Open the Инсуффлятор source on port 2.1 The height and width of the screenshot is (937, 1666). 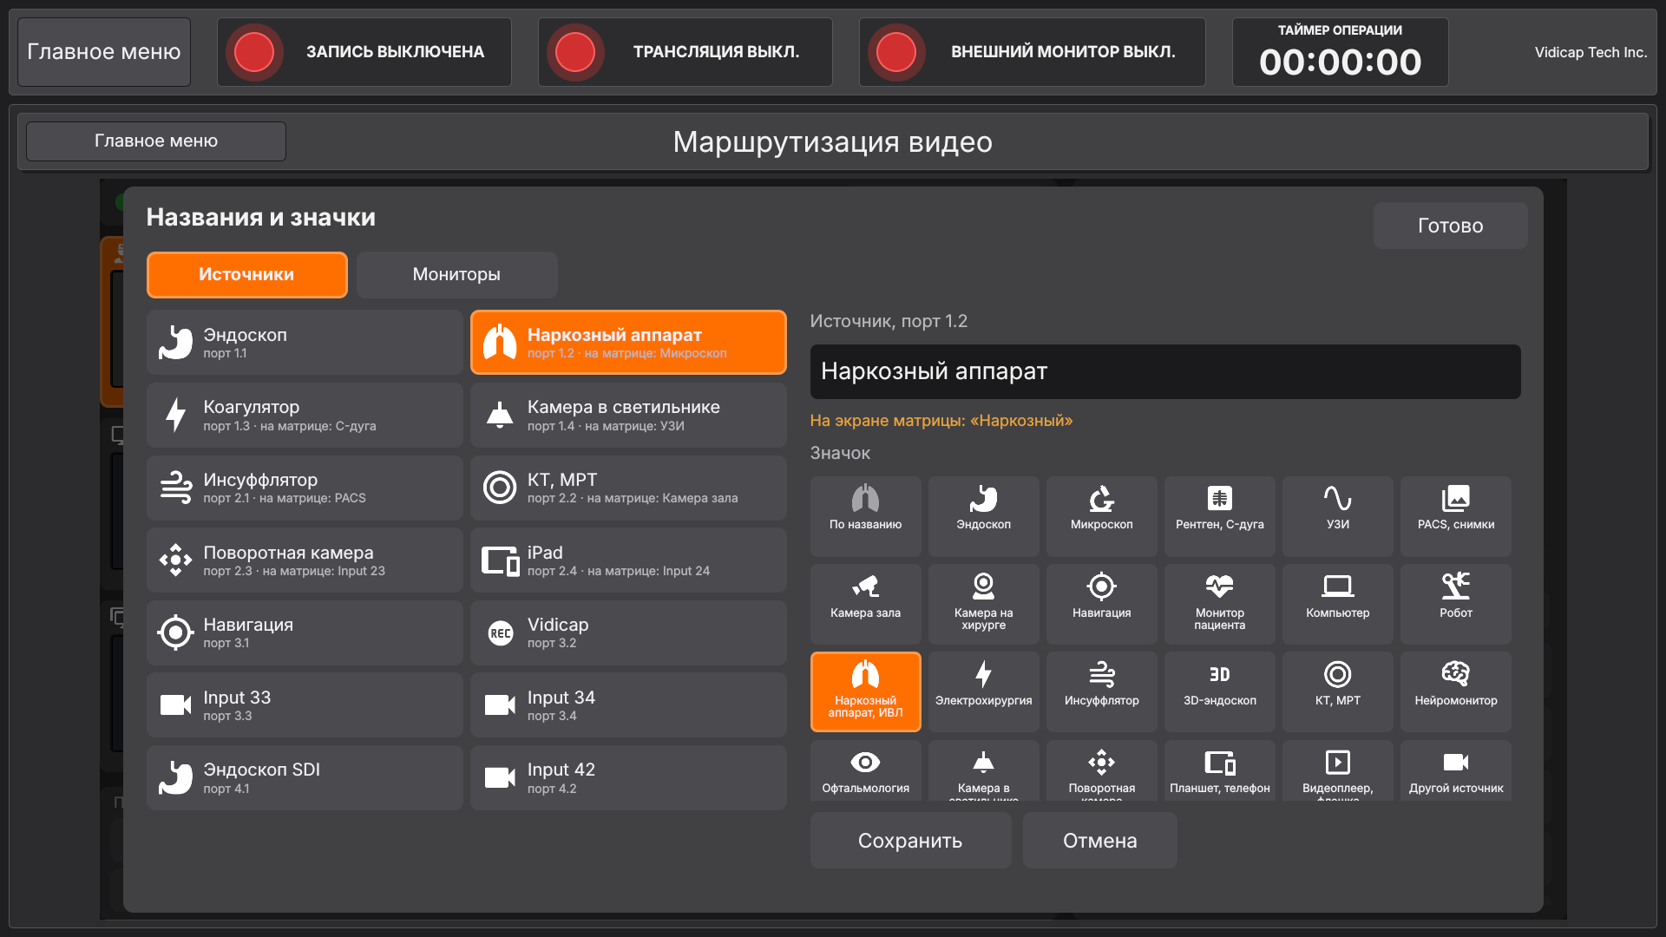(x=304, y=488)
